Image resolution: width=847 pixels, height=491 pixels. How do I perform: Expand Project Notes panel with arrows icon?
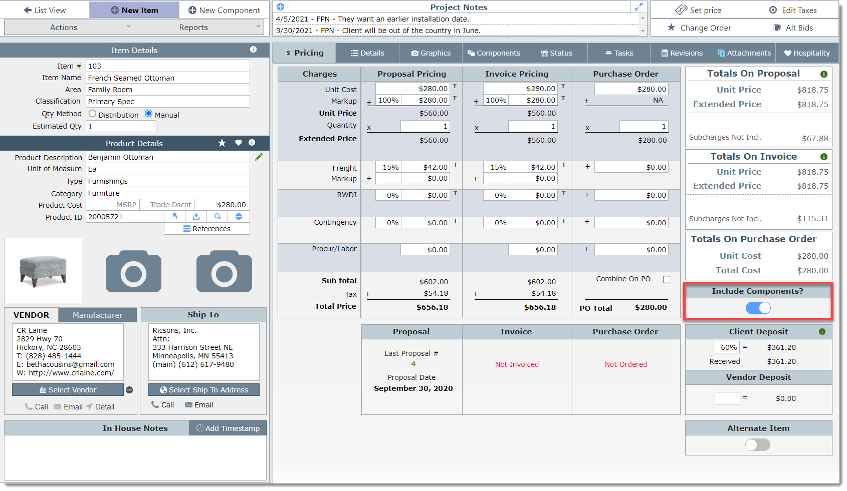pos(639,7)
